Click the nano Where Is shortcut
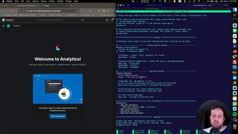238x134 pixels. click(154, 131)
